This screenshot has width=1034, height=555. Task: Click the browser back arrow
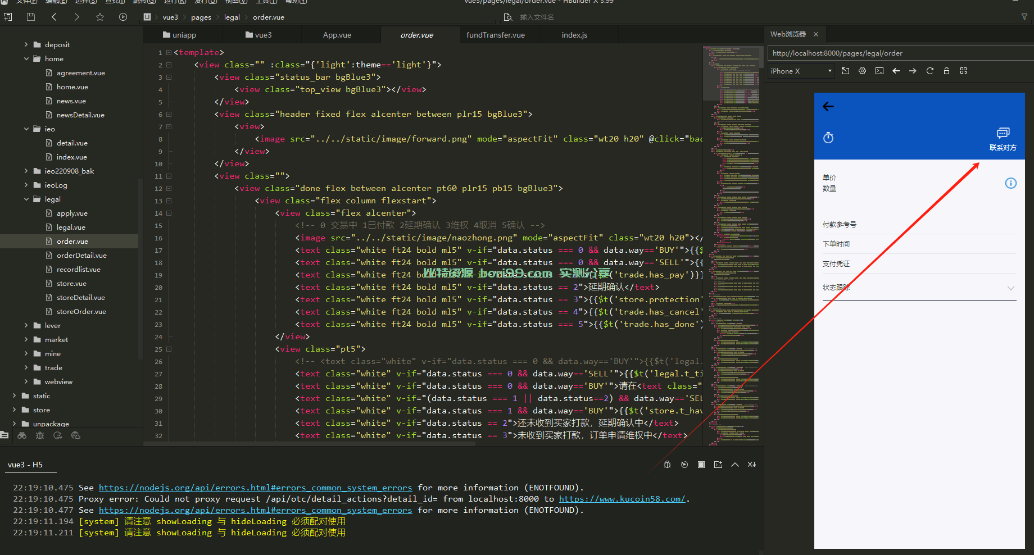point(896,71)
